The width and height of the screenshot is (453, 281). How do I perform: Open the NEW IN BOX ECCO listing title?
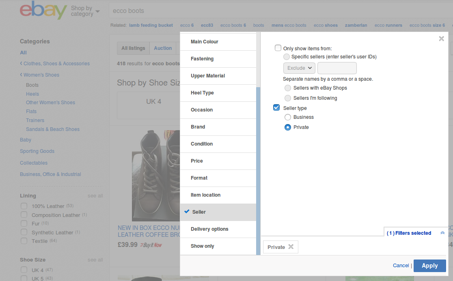tap(149, 232)
